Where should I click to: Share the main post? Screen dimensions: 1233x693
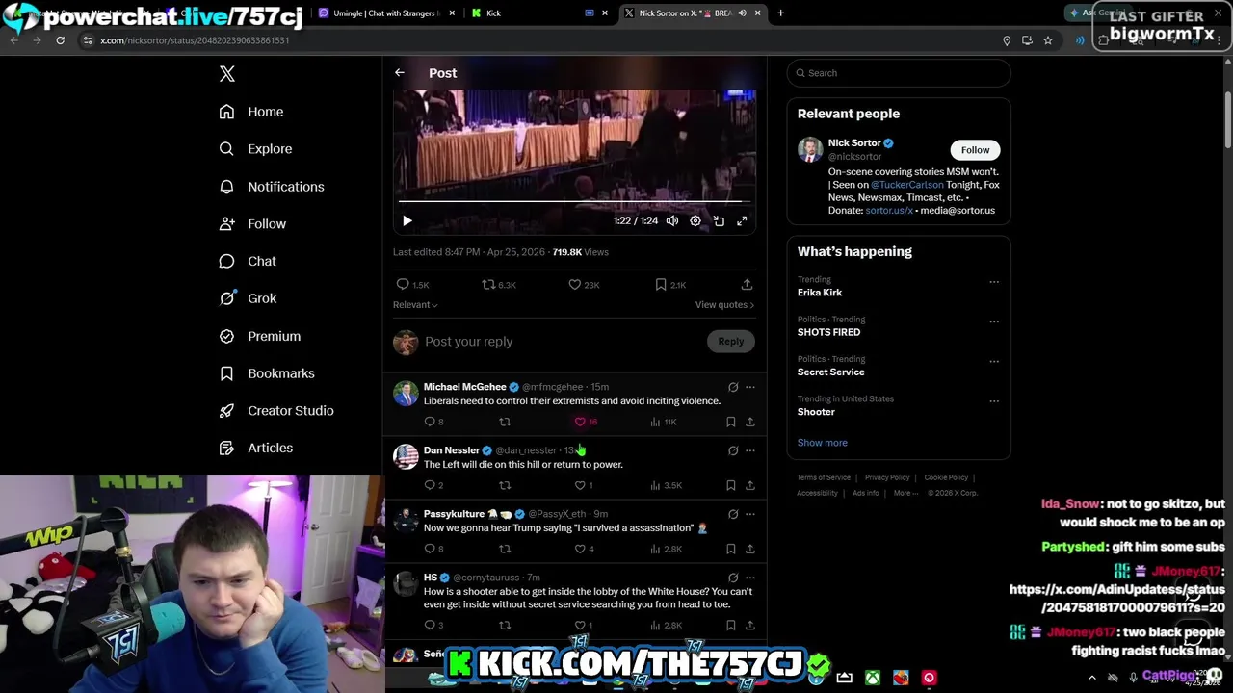point(747,285)
